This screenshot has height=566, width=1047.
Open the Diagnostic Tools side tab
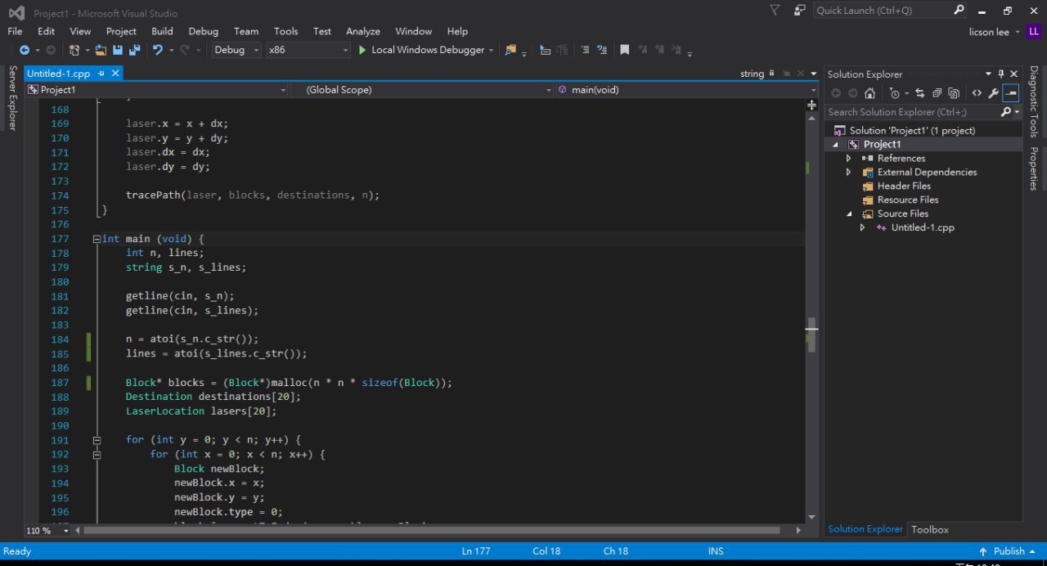coord(1034,101)
